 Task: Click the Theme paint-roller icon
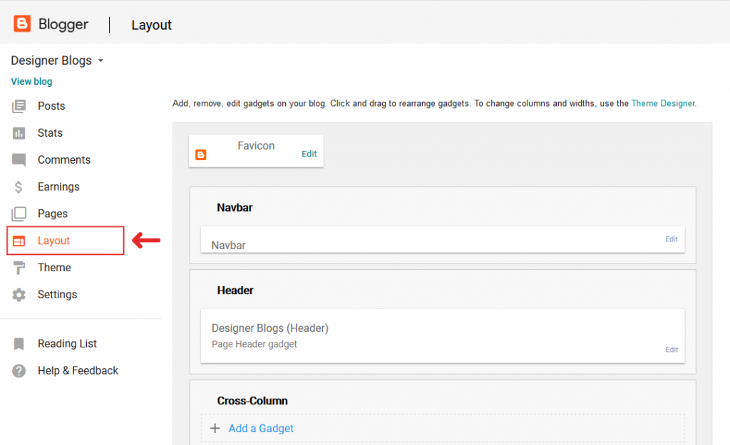click(x=21, y=267)
